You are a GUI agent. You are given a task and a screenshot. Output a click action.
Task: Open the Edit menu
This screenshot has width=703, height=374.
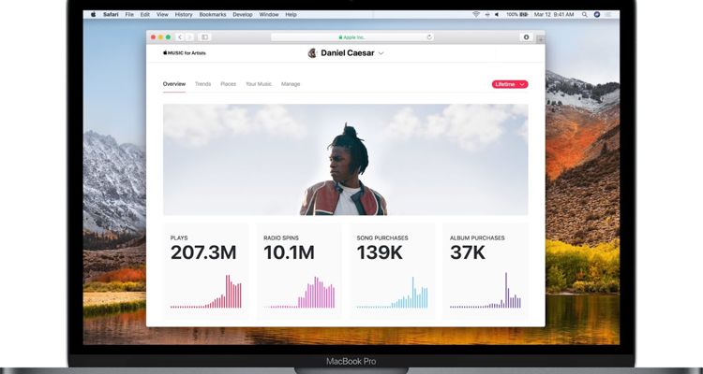[144, 15]
